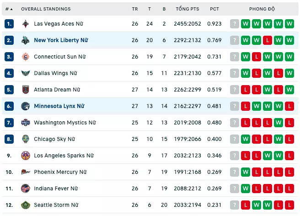Click the first W result in Chicago Sky row

(246, 139)
